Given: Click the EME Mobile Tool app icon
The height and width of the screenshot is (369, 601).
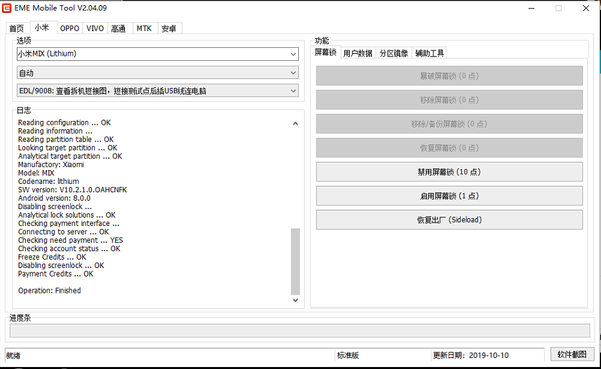Looking at the screenshot, I should tap(7, 8).
